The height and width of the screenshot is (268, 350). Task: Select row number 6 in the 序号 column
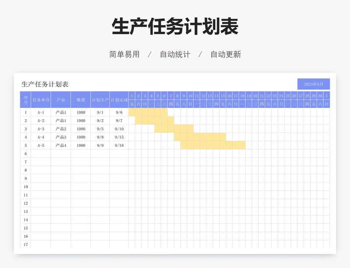(25, 154)
